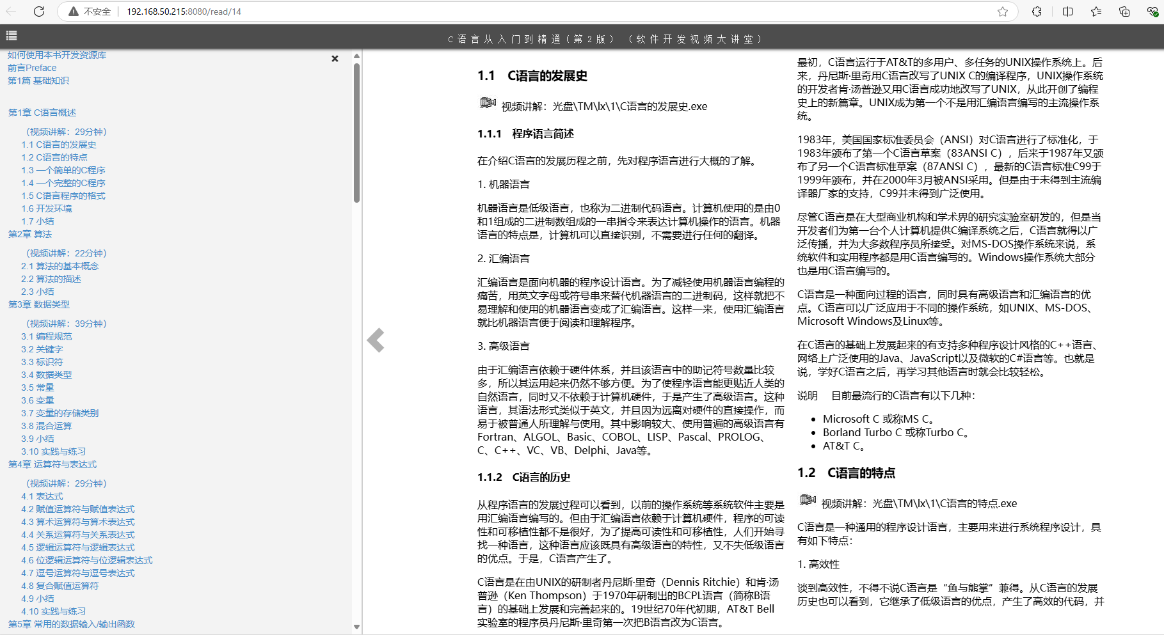This screenshot has height=635, width=1164.
Task: Open section 4.5 逻辑运算符与逻辑表达式
Action: 78,547
